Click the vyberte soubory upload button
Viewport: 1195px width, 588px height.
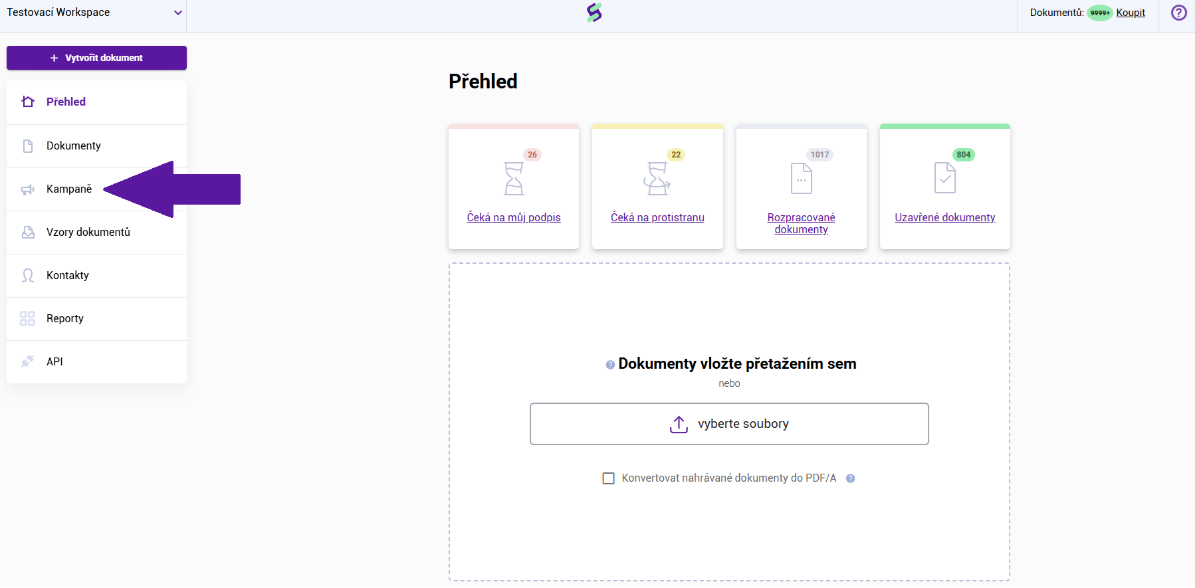[729, 424]
